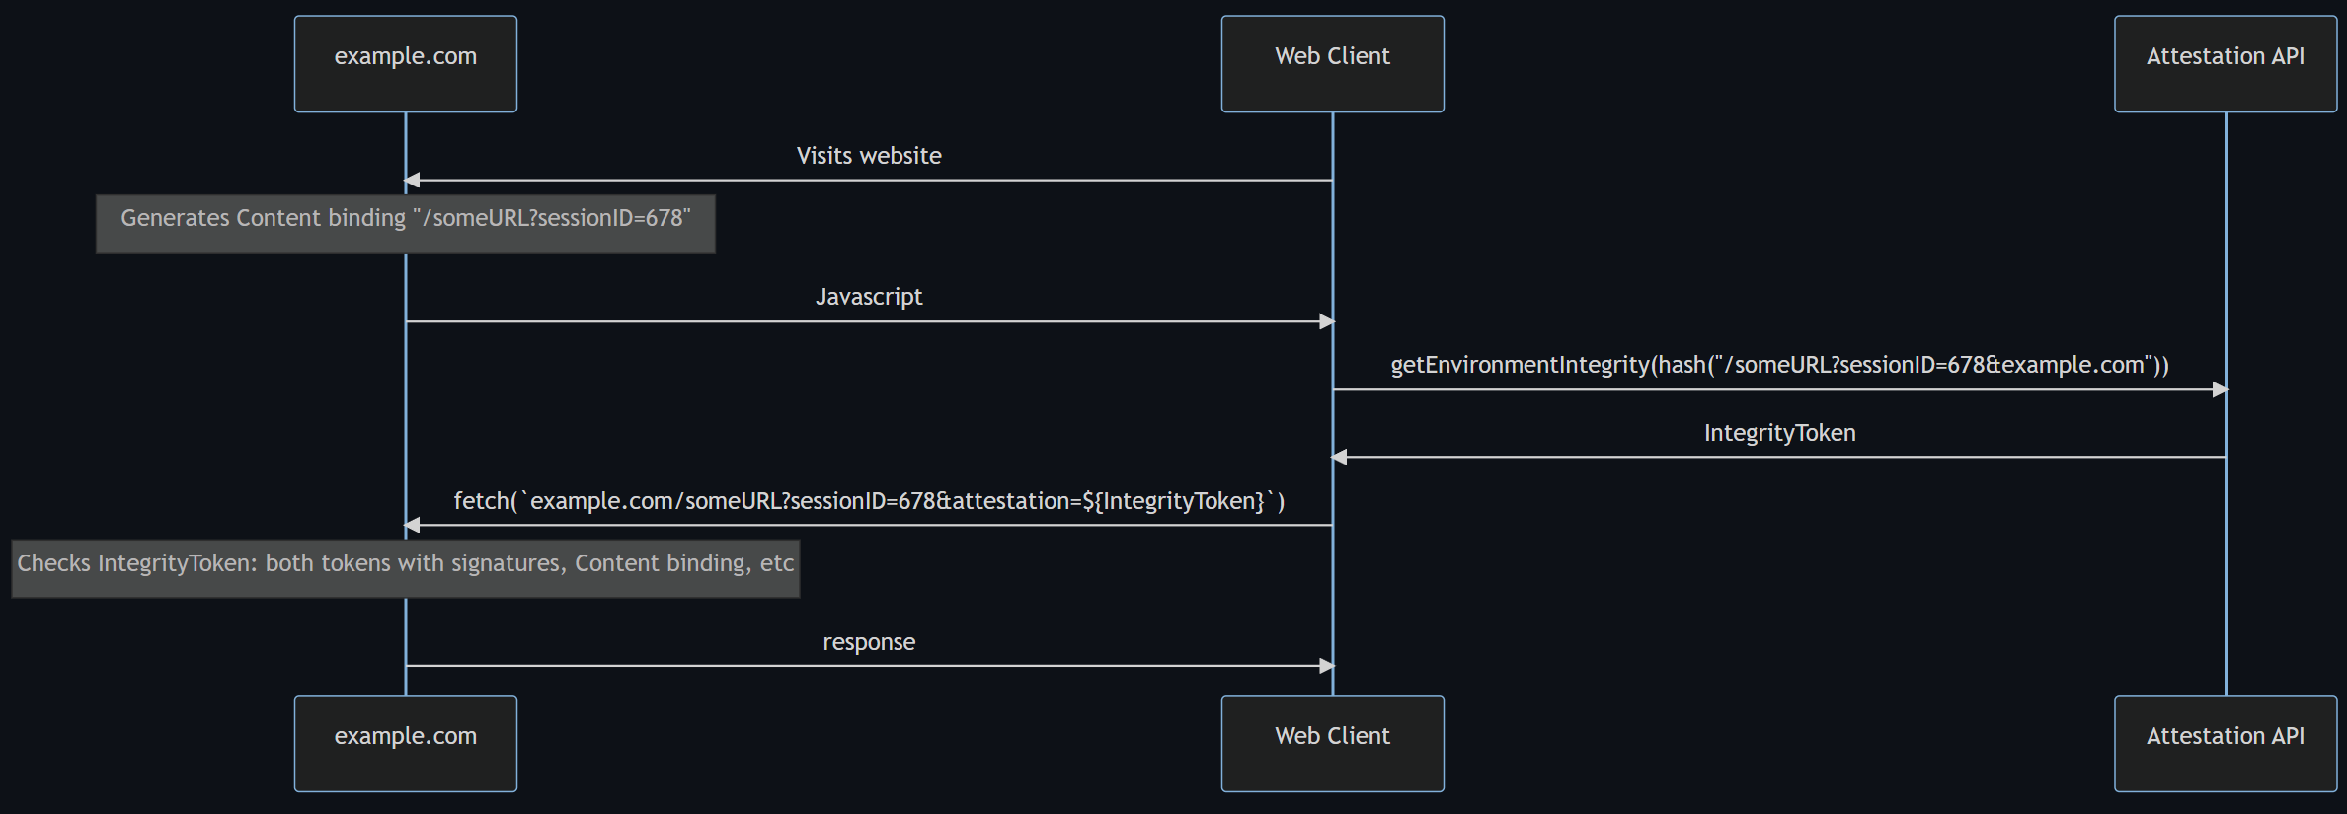Click the getEnvironmentIntegrity arrowhead at Attestation API
This screenshot has width=2347, height=814.
point(2219,389)
